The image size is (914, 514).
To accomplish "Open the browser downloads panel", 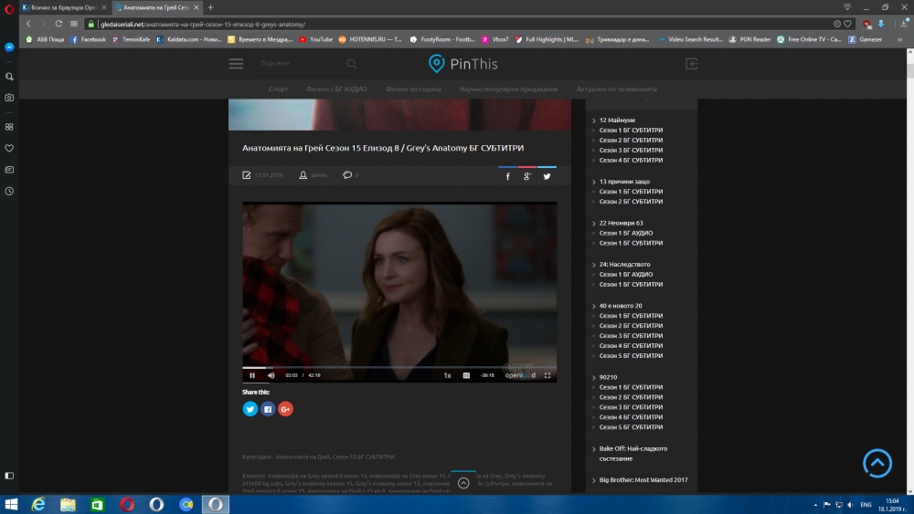I will (x=904, y=24).
